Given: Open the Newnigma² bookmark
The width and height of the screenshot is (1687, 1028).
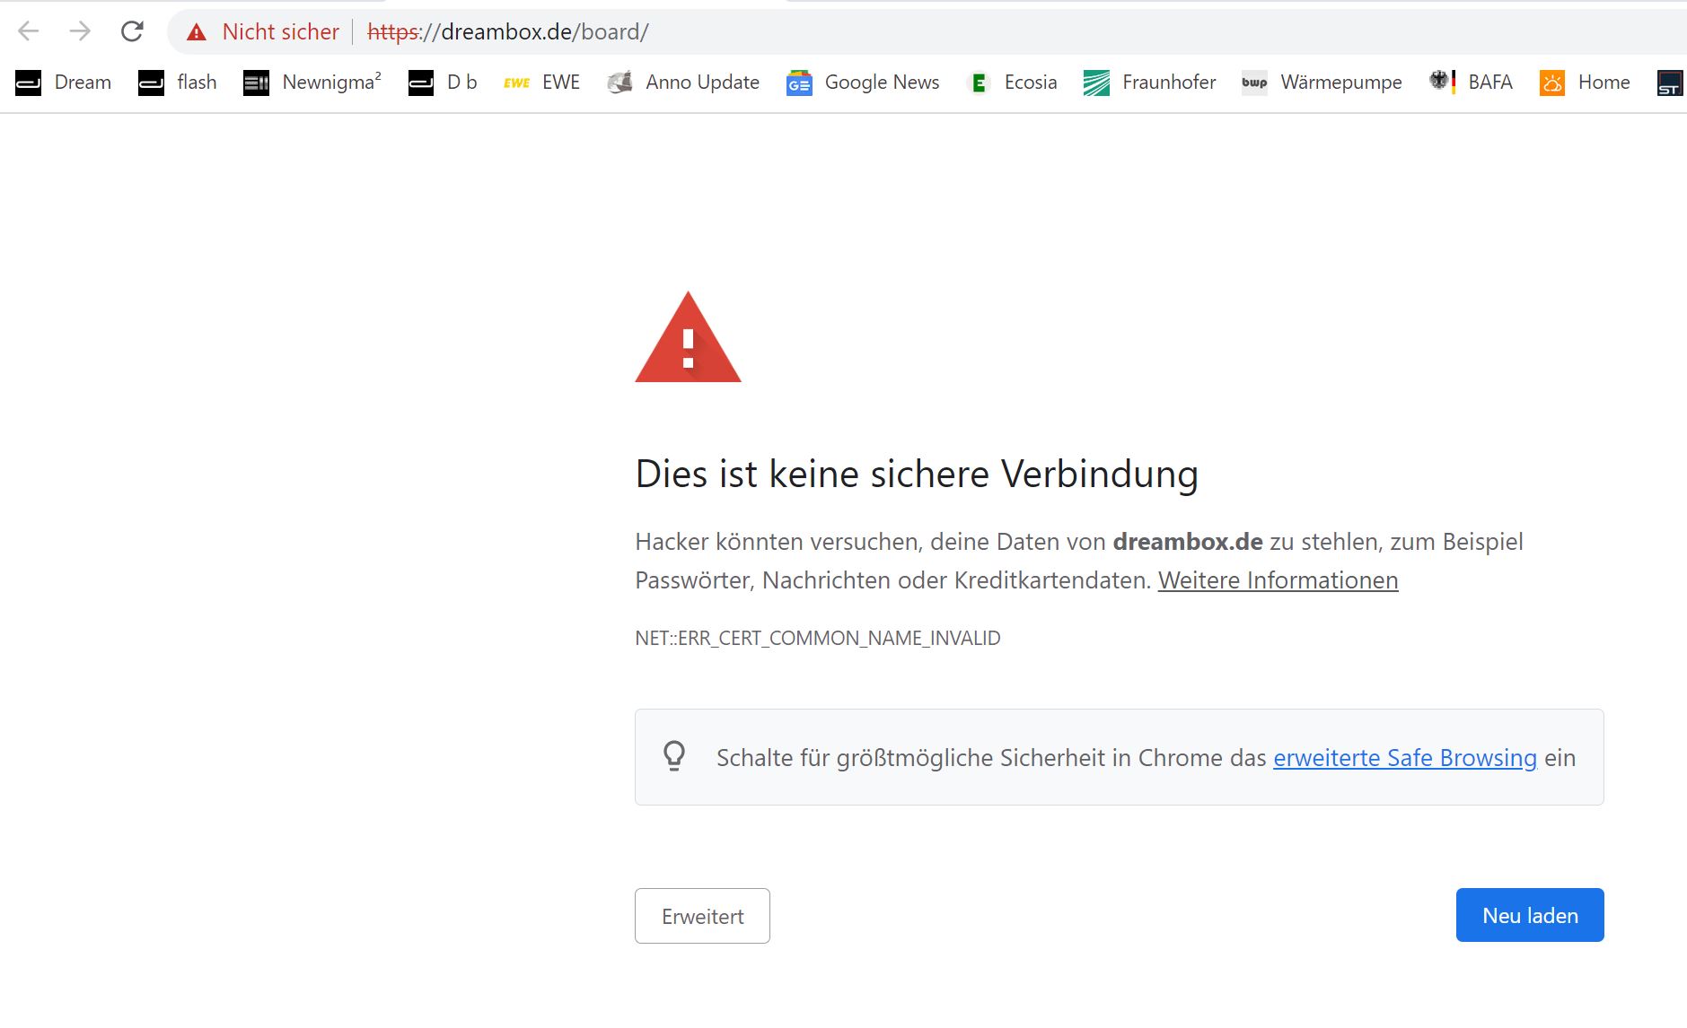Looking at the screenshot, I should (312, 83).
